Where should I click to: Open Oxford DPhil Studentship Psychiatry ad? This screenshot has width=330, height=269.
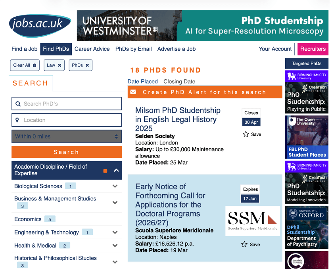pos(307,227)
